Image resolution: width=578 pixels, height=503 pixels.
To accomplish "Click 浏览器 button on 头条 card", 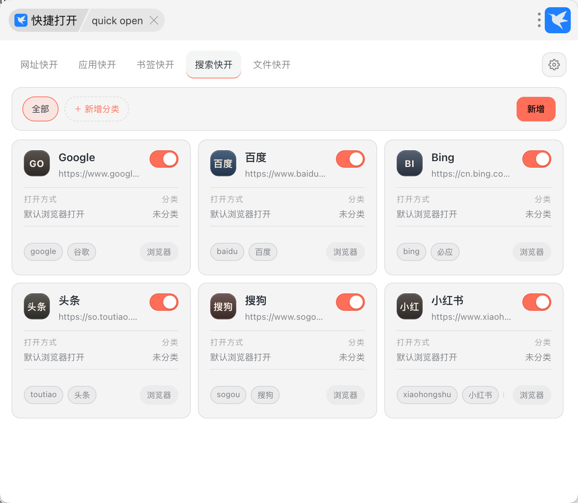I will (159, 395).
